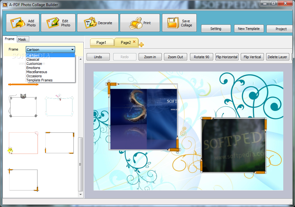Click the Add Photo toolbar button

[x=23, y=23]
